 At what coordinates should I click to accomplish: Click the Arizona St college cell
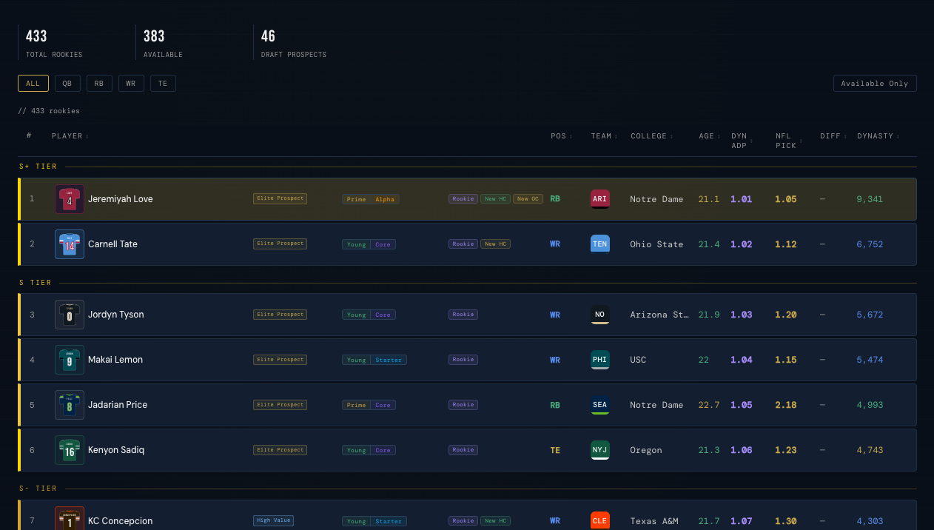(659, 315)
